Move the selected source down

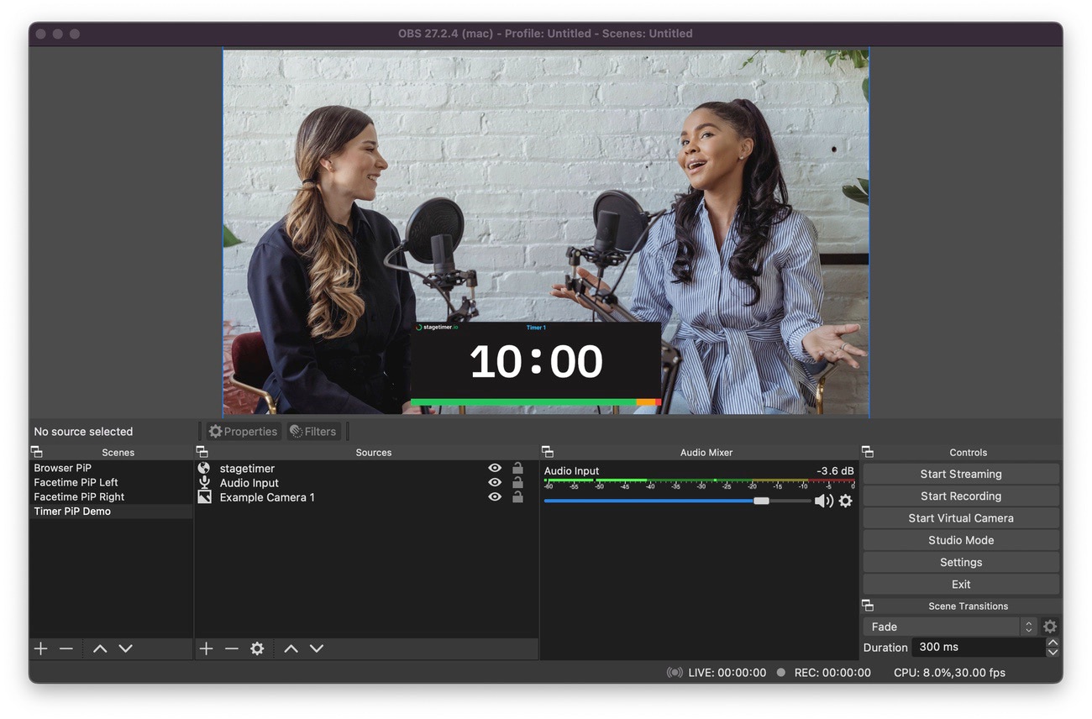[318, 648]
